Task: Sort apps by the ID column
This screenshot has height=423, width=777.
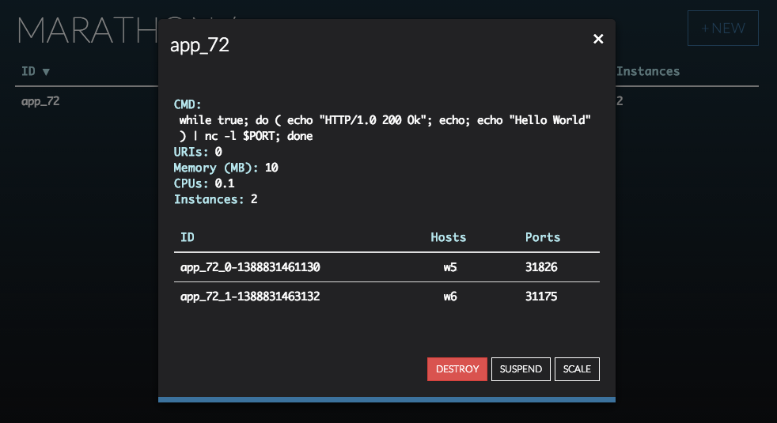Action: 35,71
